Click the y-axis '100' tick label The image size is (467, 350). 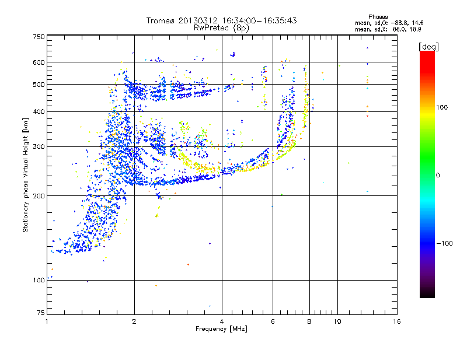tap(39, 281)
